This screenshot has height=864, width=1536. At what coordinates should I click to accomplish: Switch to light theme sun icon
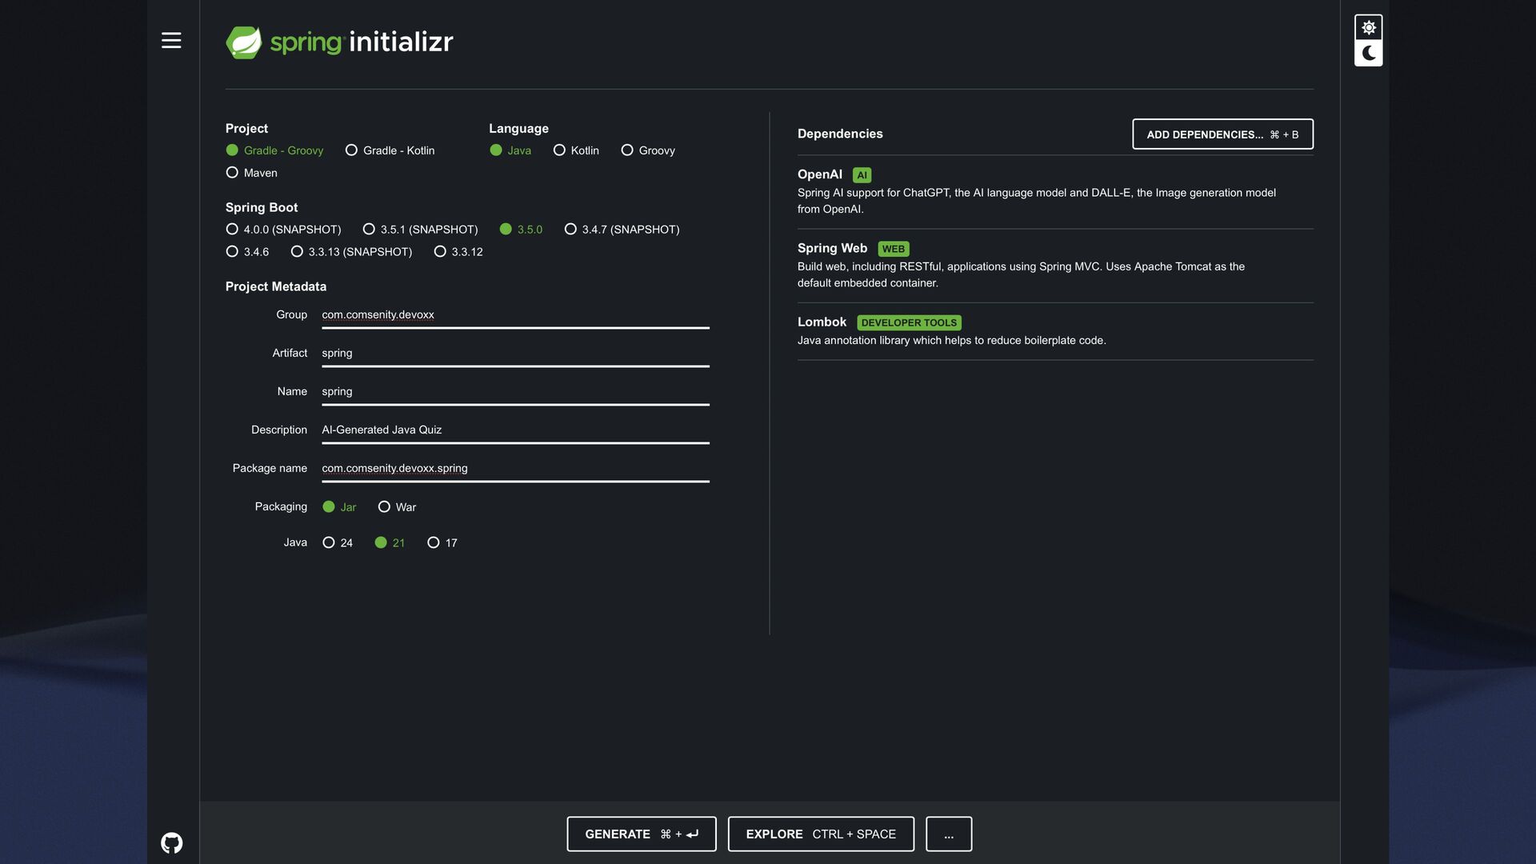1368,28
